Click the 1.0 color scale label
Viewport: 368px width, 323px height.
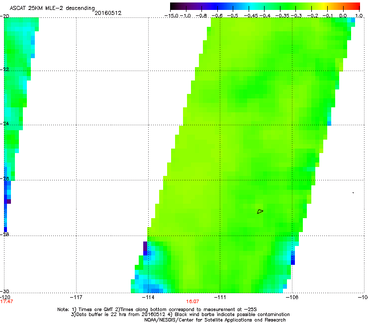(359, 16)
